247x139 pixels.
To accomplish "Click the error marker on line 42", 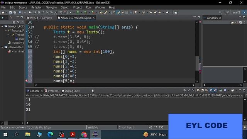I will coord(27,81).
